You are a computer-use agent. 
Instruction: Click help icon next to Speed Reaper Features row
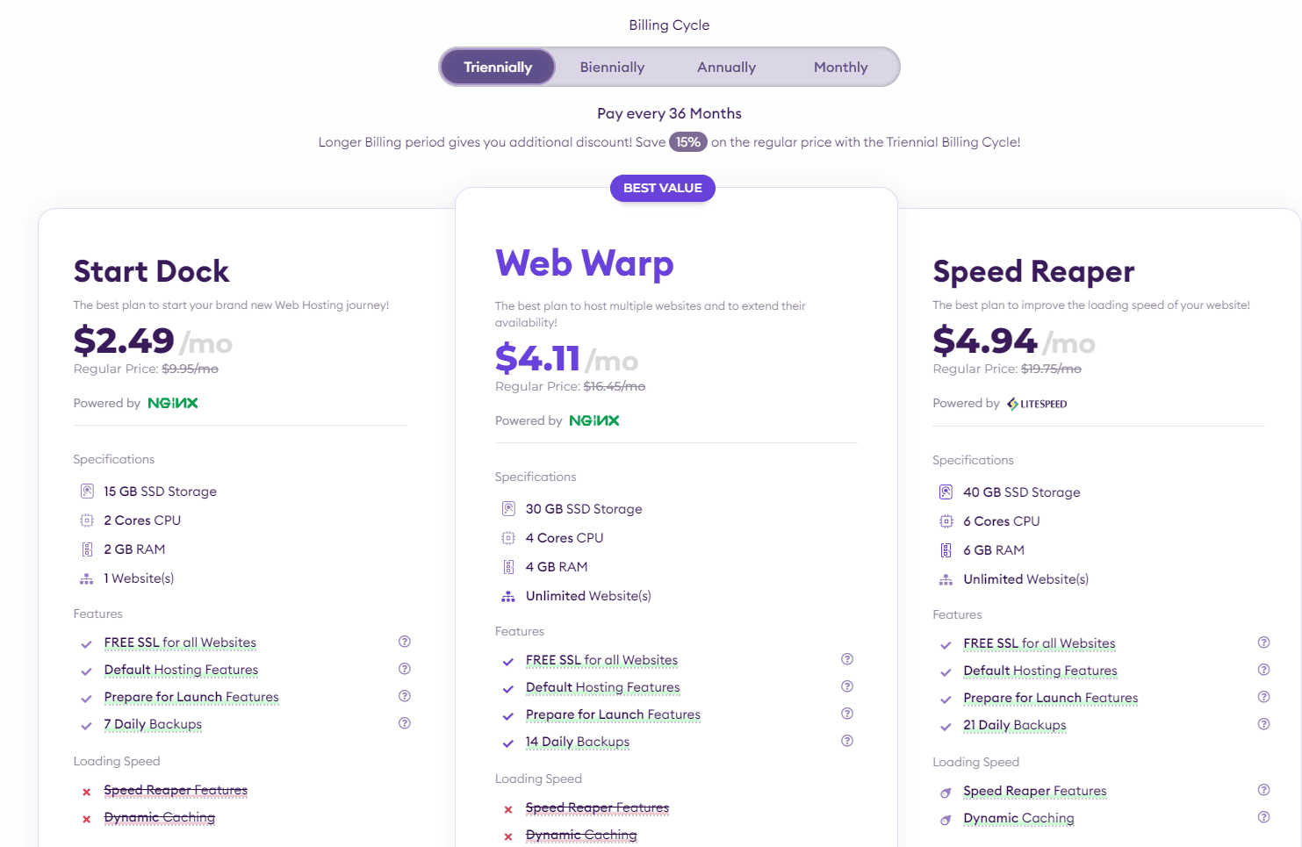point(1263,790)
